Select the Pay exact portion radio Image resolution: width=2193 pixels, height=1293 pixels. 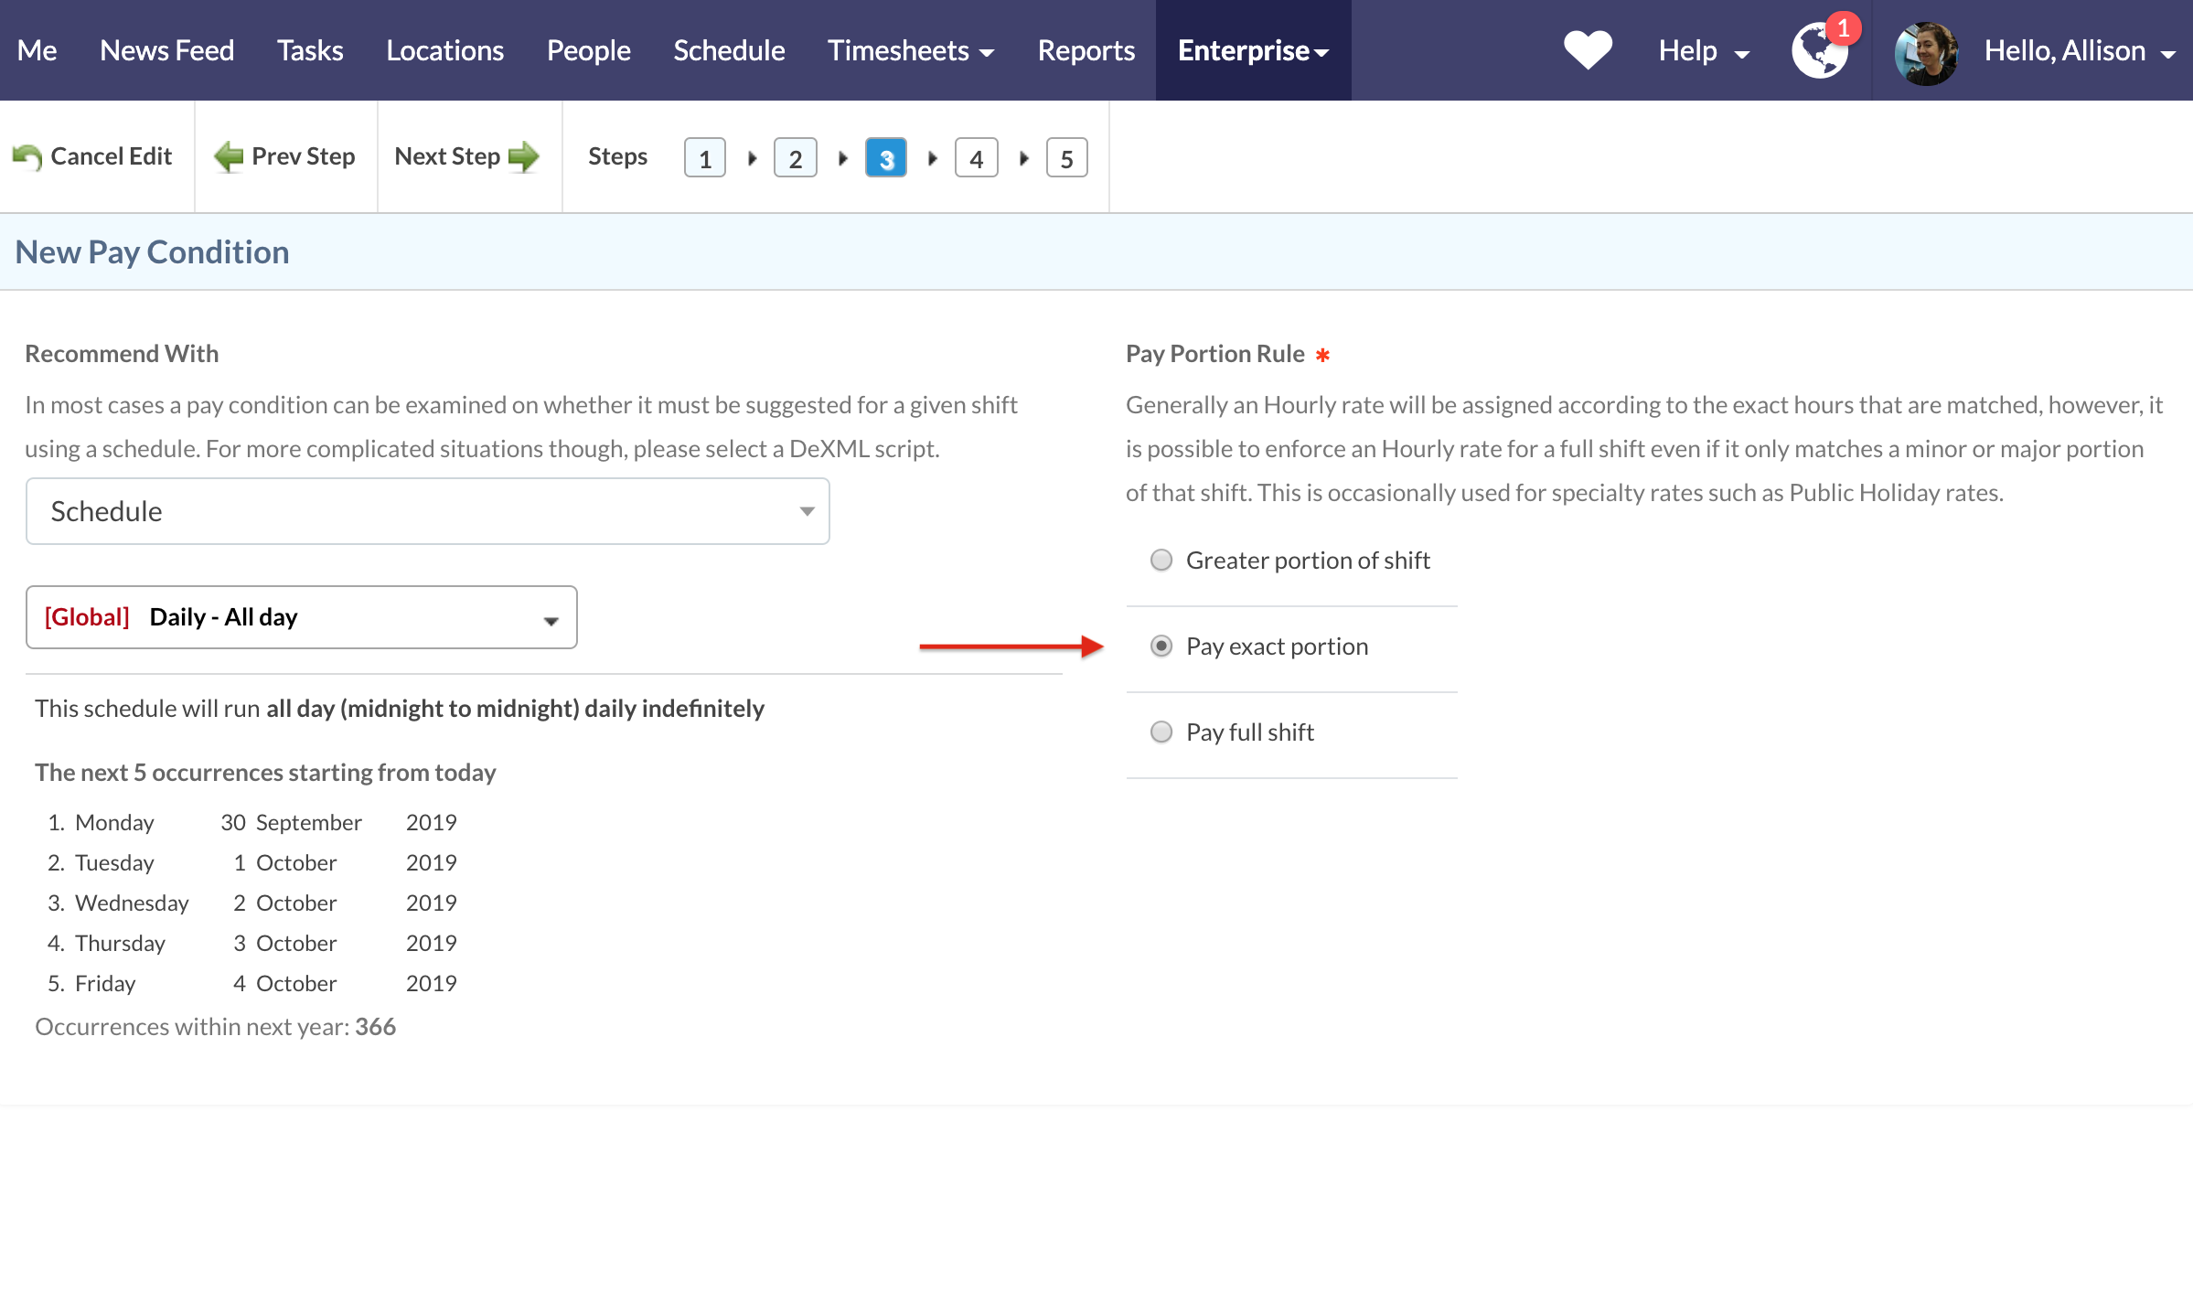pos(1161,646)
